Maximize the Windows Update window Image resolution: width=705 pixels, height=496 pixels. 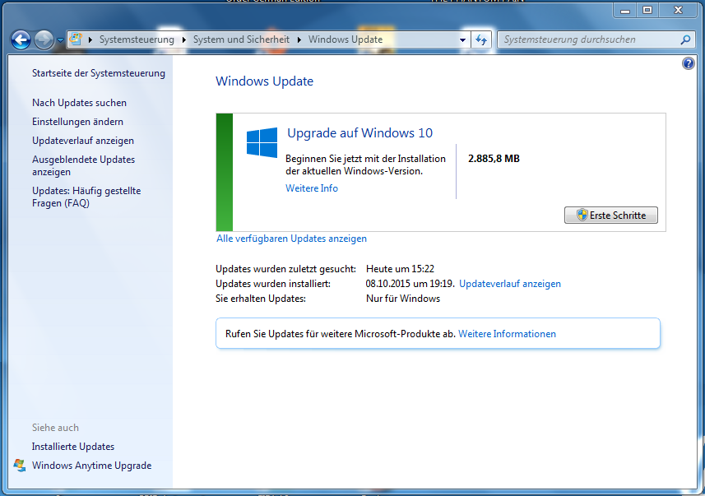pyautogui.click(x=647, y=11)
